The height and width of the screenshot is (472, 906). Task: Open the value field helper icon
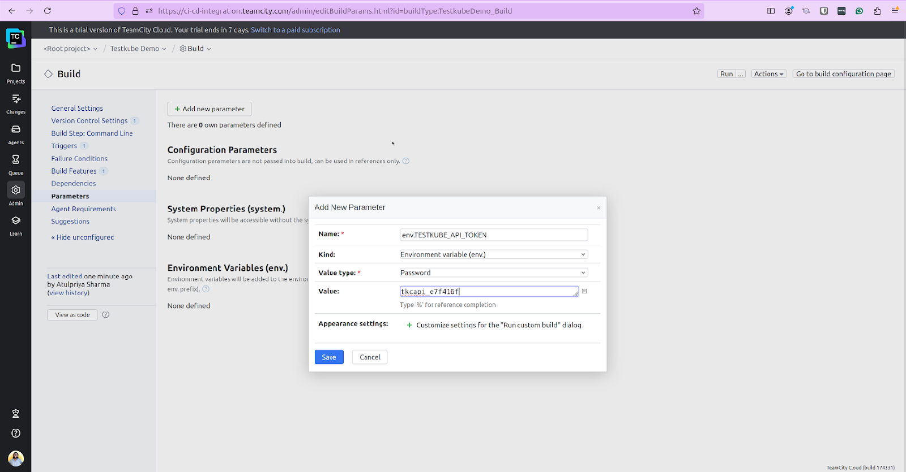pyautogui.click(x=584, y=291)
